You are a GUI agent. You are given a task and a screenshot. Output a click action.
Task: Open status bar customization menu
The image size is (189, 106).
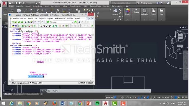tap(186, 97)
